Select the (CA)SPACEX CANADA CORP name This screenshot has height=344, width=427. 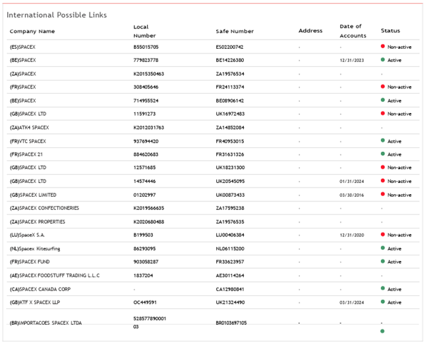[x=40, y=289]
